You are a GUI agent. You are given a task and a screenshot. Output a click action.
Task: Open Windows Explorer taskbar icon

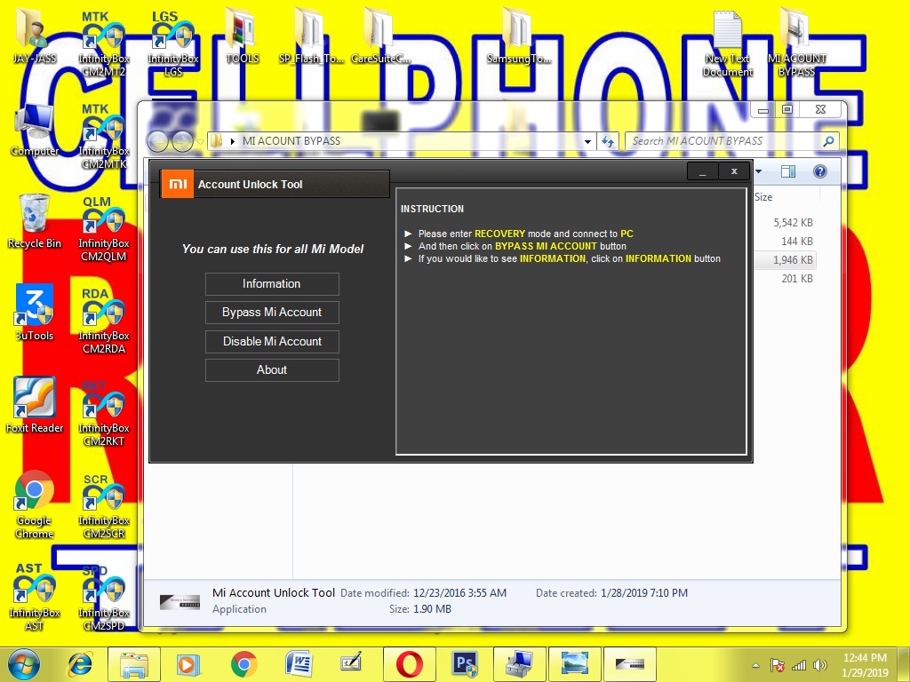134,664
